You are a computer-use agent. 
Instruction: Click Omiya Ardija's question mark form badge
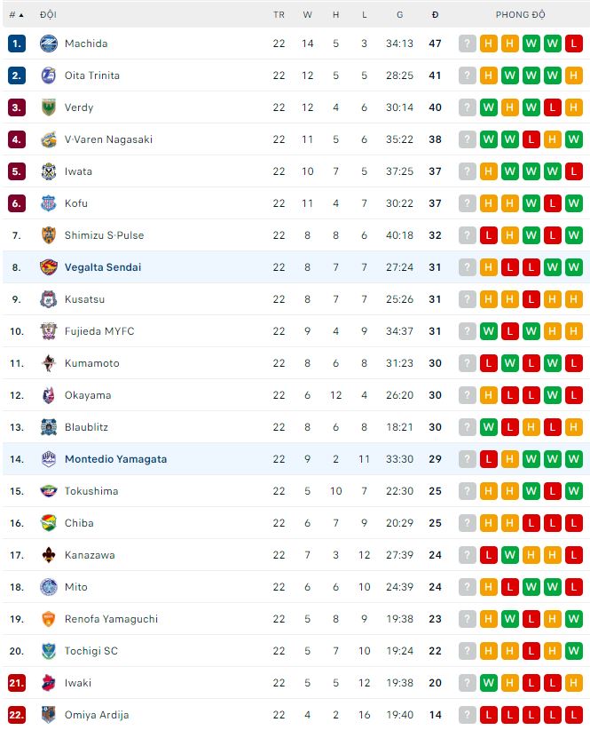[468, 715]
